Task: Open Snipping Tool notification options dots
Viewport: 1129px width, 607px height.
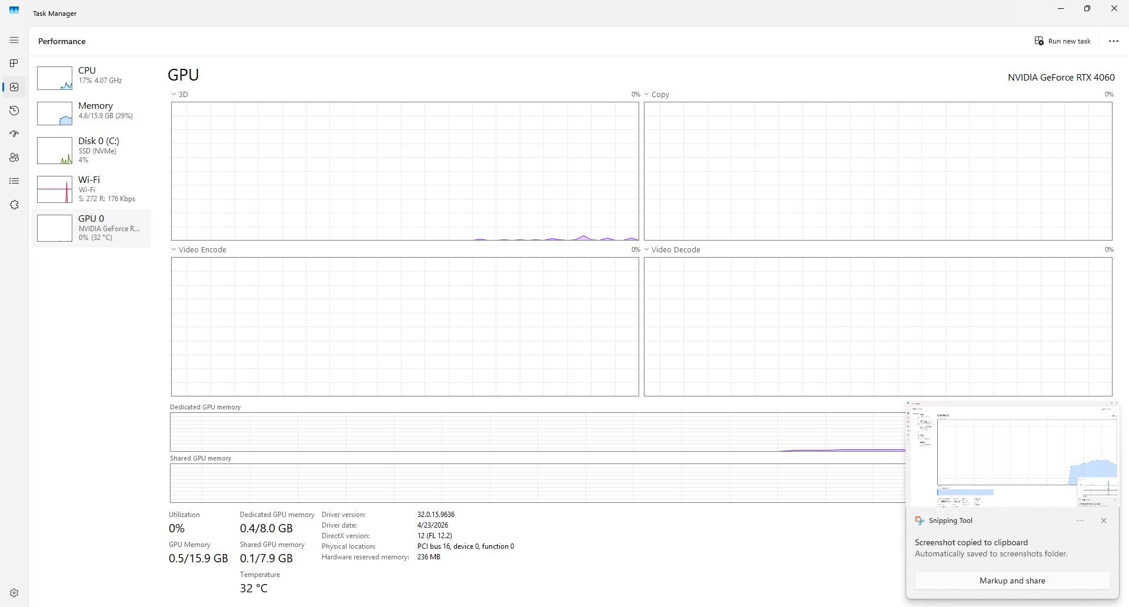Action: coord(1080,521)
